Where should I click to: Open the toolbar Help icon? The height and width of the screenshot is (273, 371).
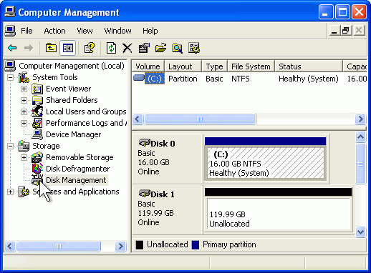coord(90,48)
